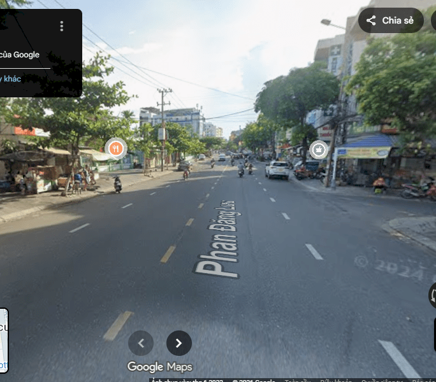Image resolution: width=436 pixels, height=382 pixels.
Task: Open the 'khác' see other dates link
Action: click(11, 79)
